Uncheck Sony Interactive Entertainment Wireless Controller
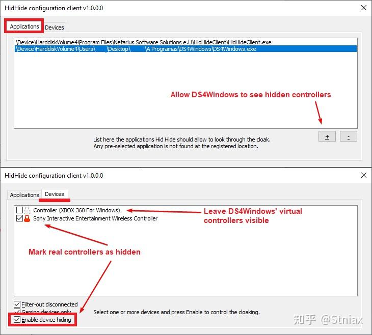The image size is (372, 335). 20,218
